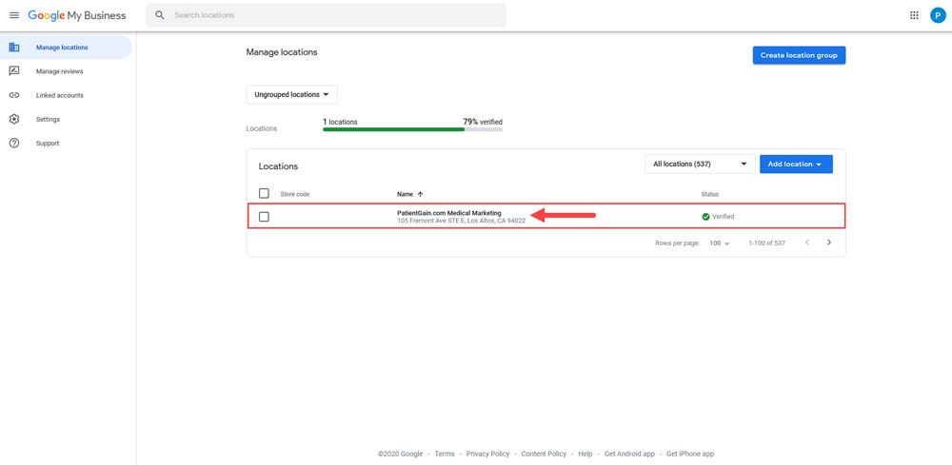Select Manage locations in sidebar
Screen dimensions: 952x465
66,48
